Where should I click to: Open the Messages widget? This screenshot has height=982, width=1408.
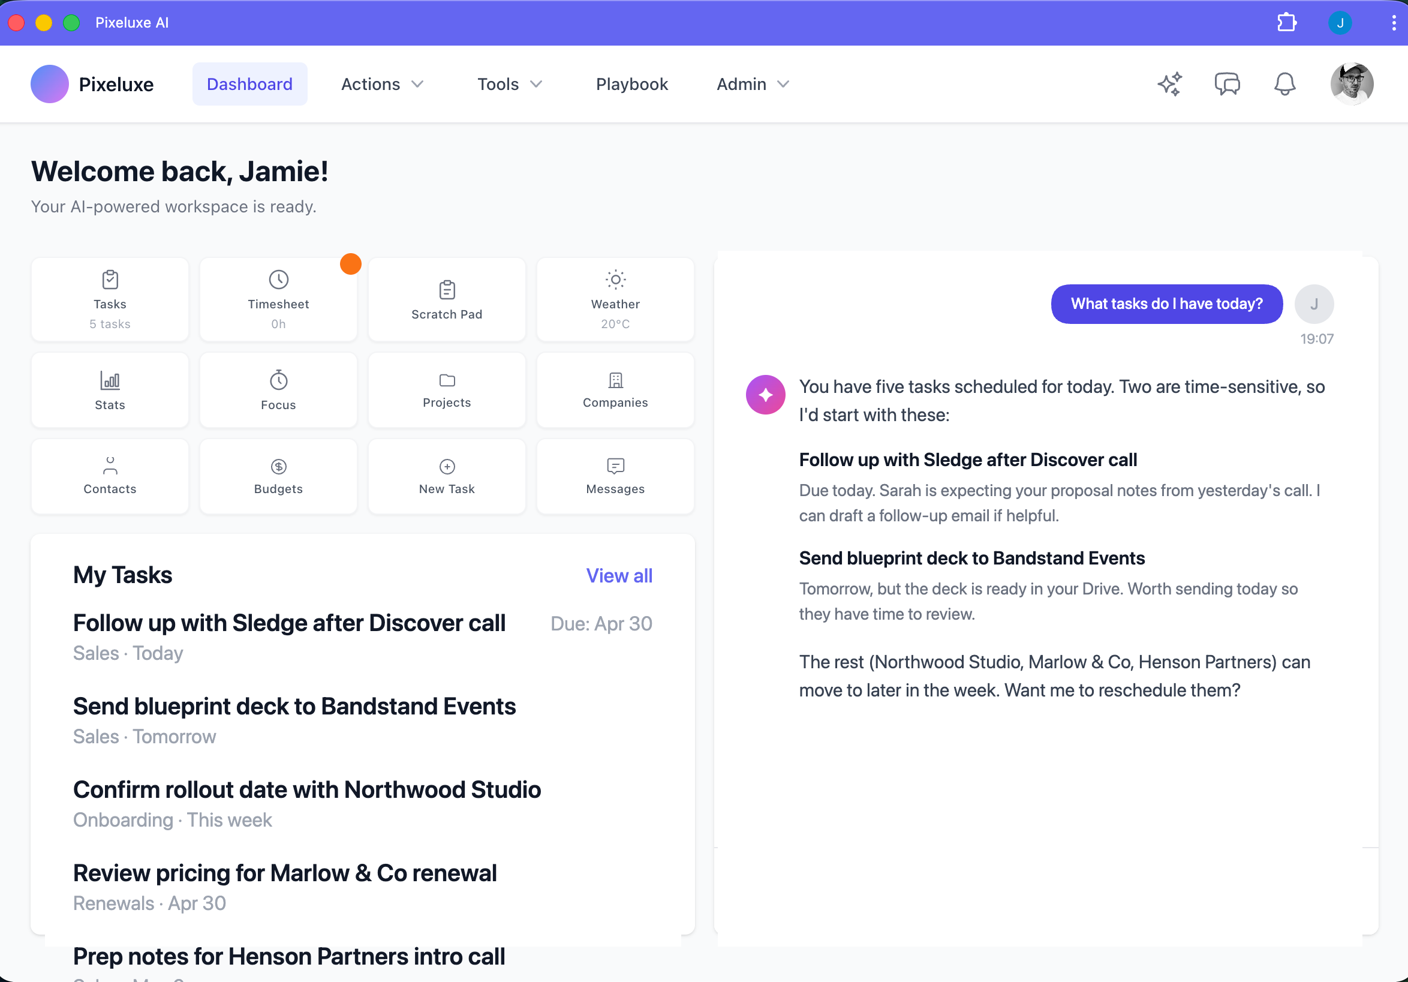pos(615,476)
